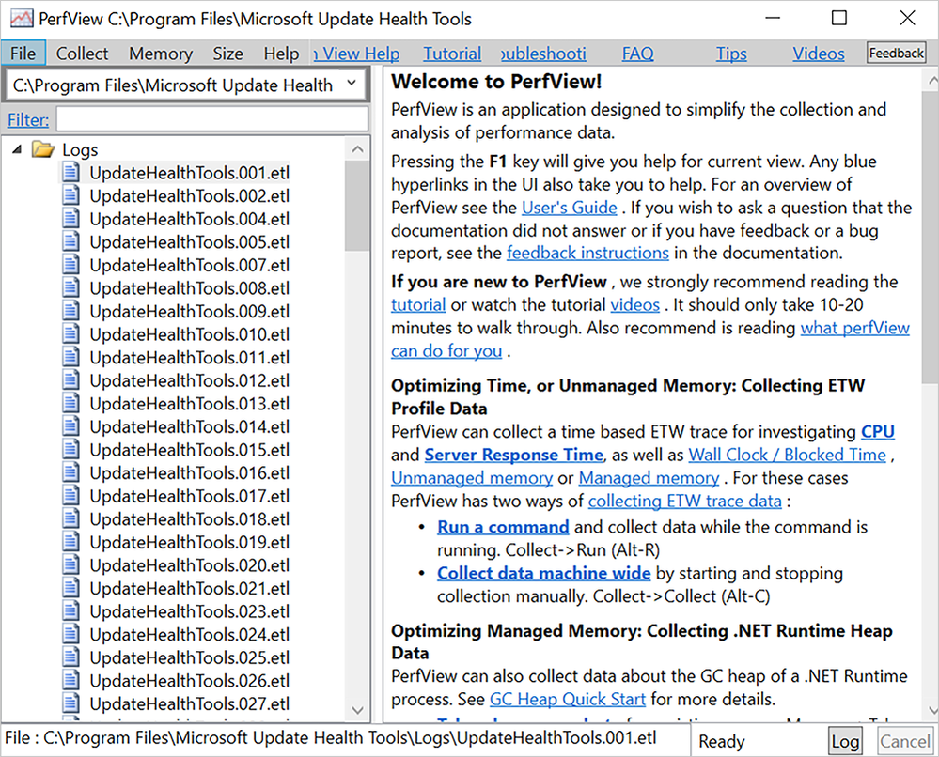Image resolution: width=939 pixels, height=757 pixels.
Task: Open the directory path dropdown arrow
Action: (x=352, y=84)
